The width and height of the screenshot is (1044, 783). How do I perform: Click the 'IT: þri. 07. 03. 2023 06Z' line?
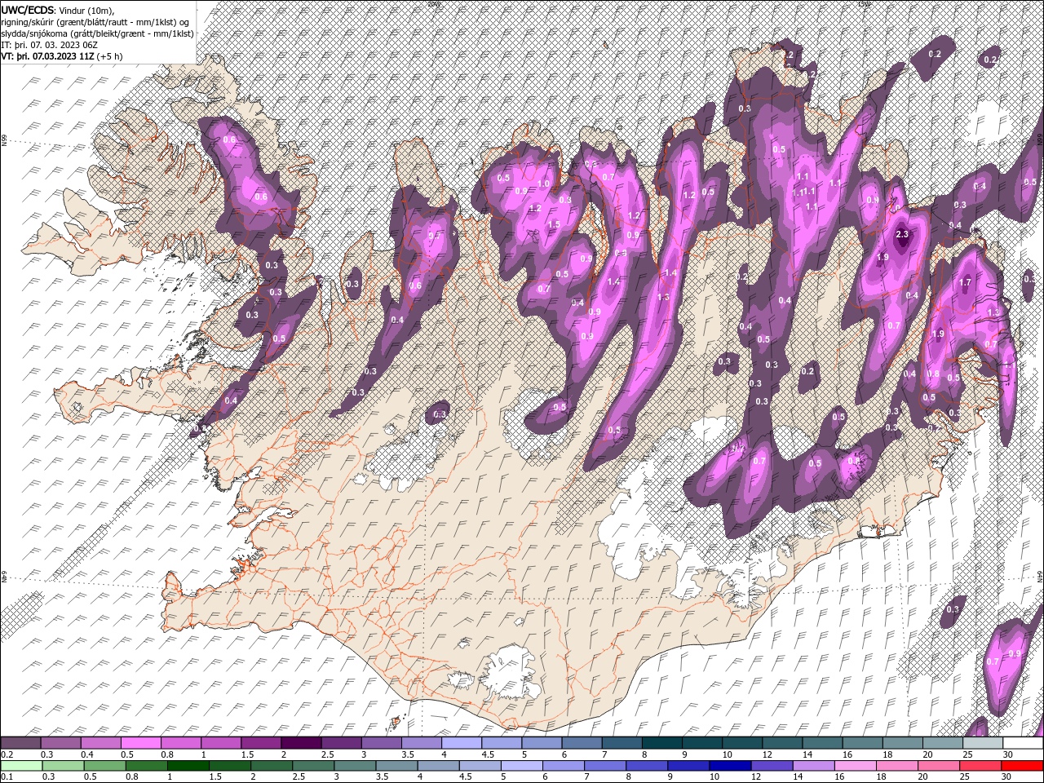(50, 45)
